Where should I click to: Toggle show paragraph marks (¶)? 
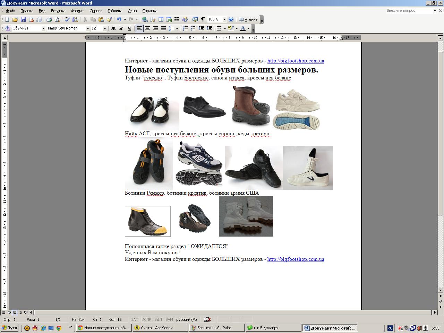click(203, 20)
